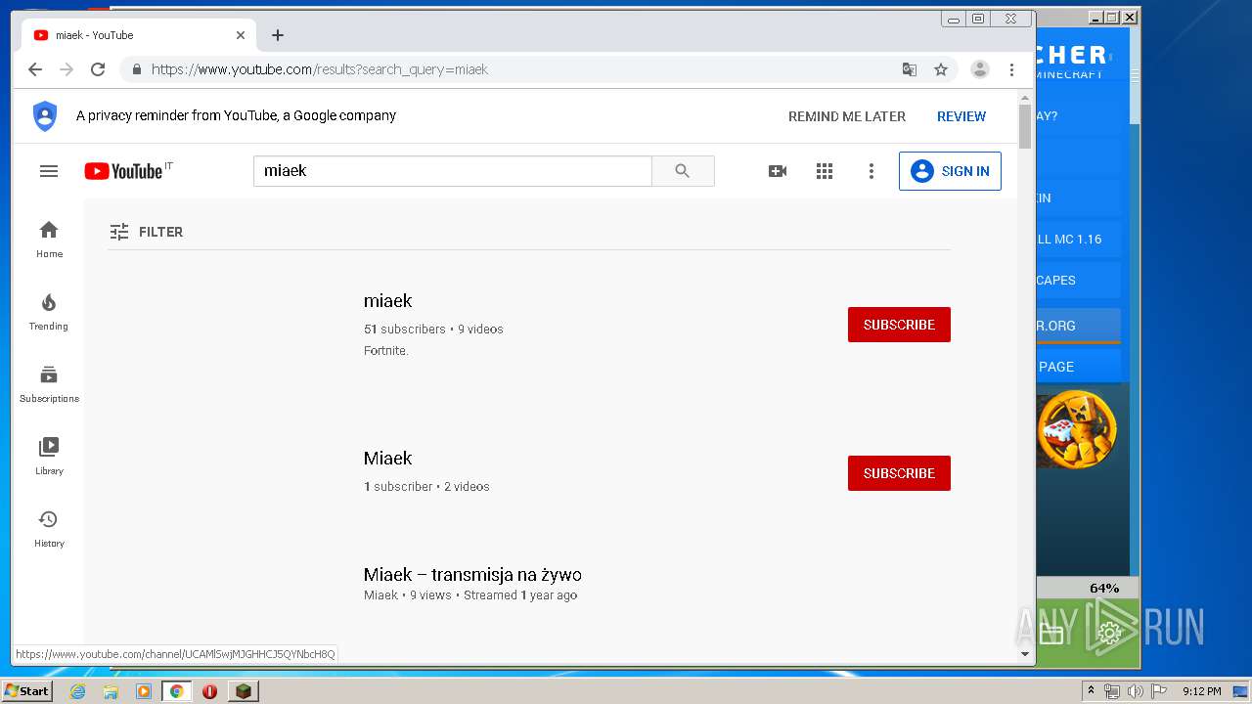Click the address bar URL
Viewport: 1252px width, 704px height.
tap(319, 69)
